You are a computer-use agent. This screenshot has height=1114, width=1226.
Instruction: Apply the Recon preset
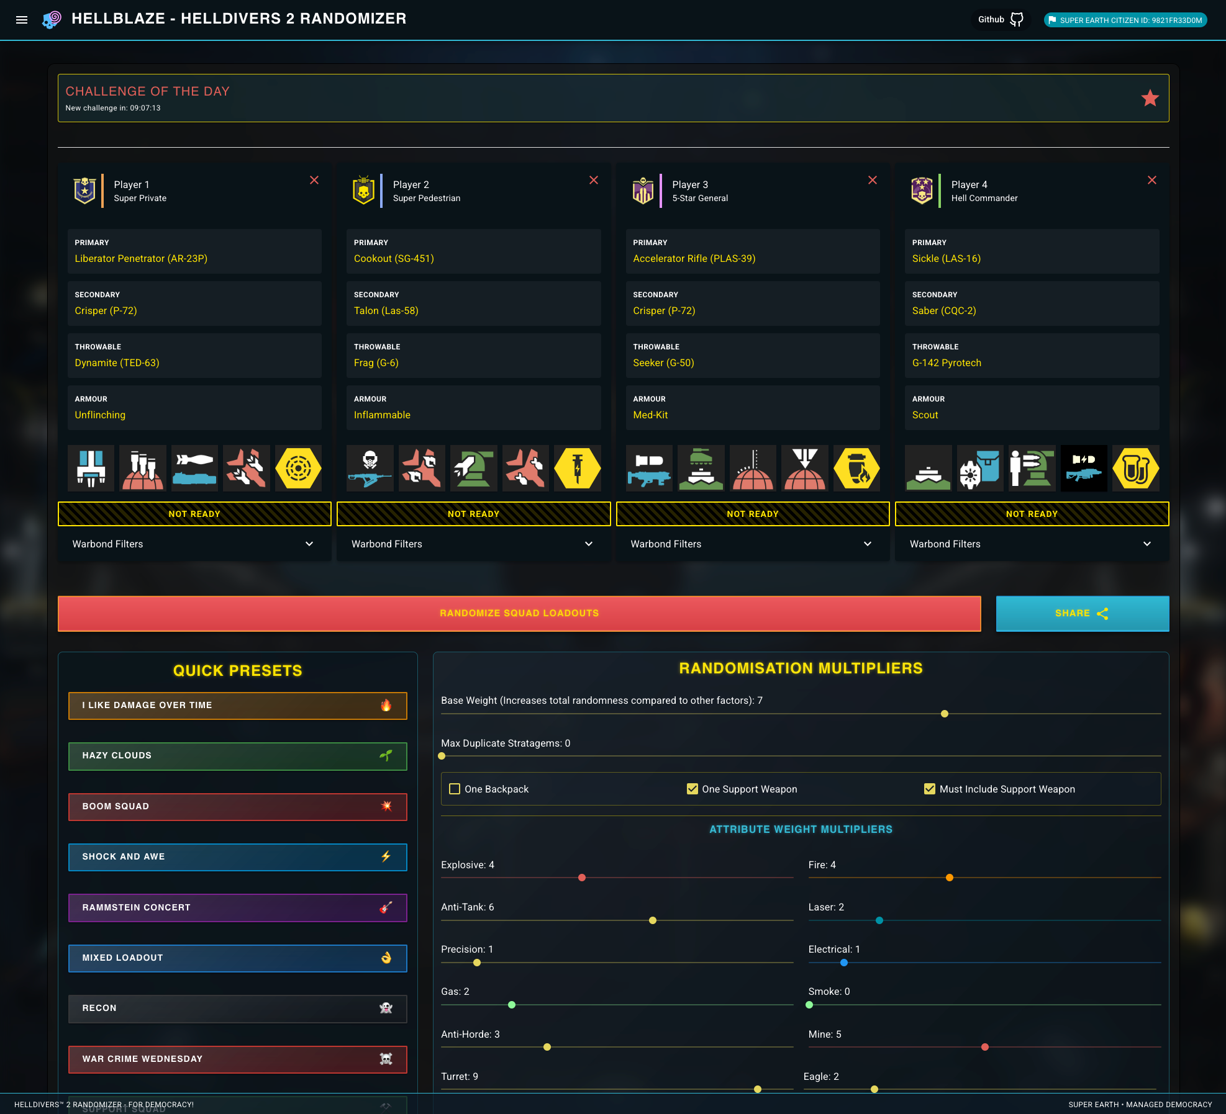point(238,1008)
